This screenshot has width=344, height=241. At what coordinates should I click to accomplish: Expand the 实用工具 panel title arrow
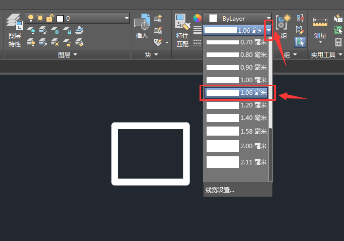click(x=340, y=54)
